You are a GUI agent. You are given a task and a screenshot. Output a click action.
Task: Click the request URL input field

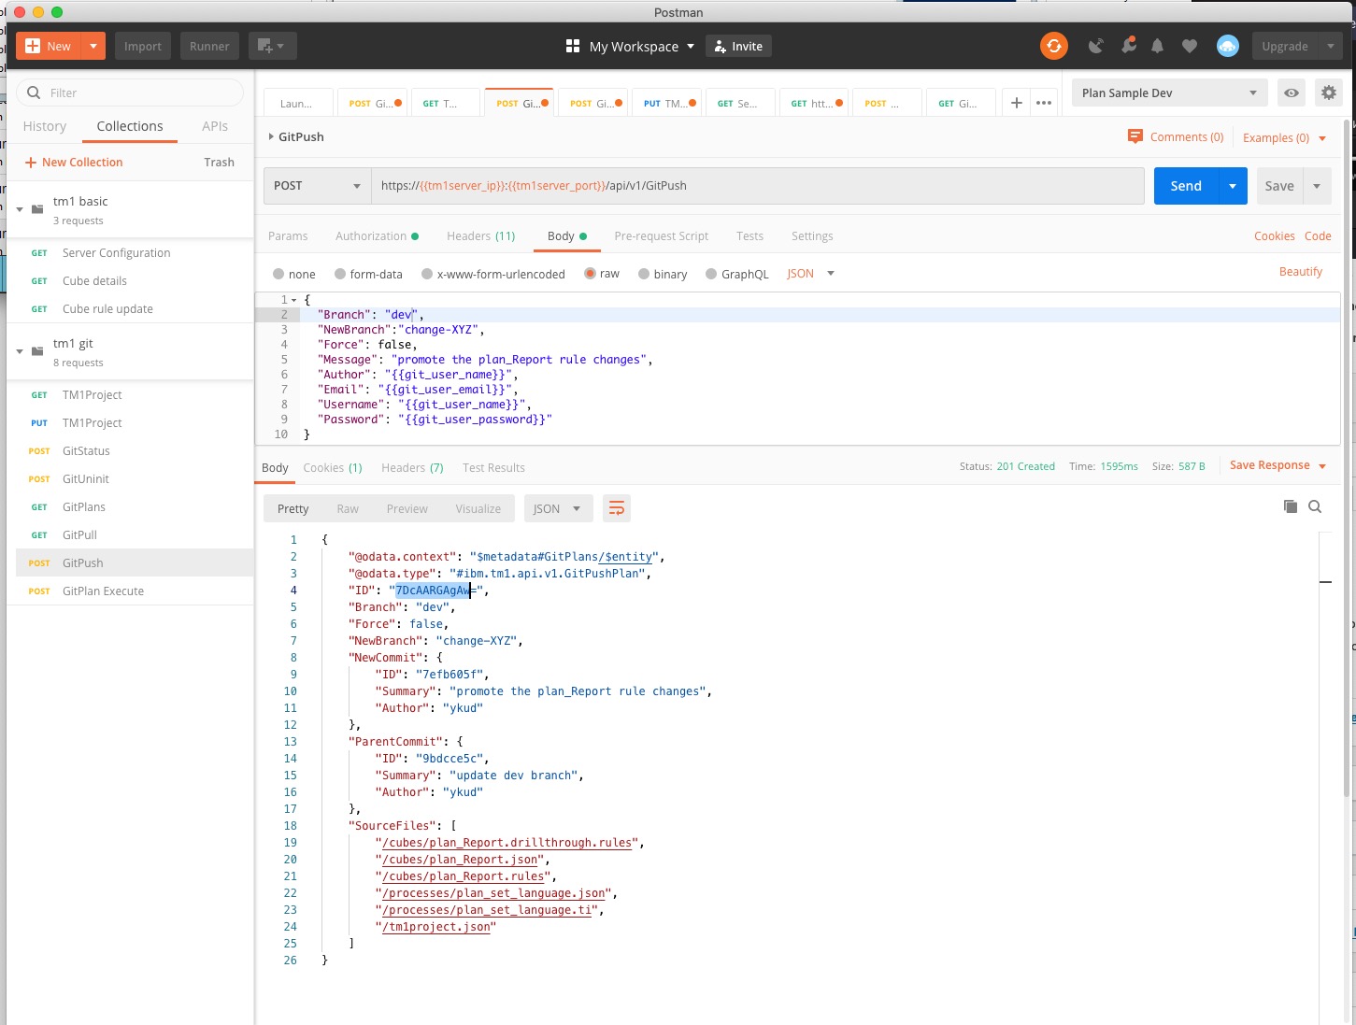click(x=758, y=186)
